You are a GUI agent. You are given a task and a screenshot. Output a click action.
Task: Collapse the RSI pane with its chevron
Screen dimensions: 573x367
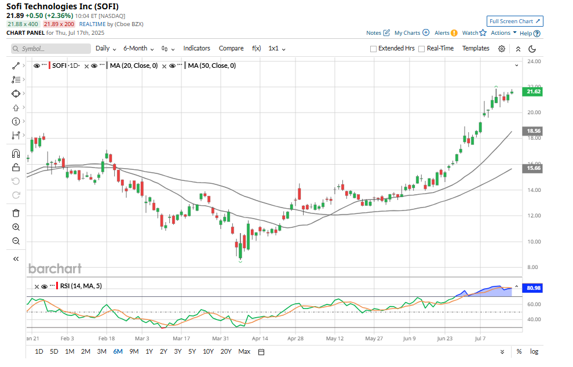click(x=517, y=286)
